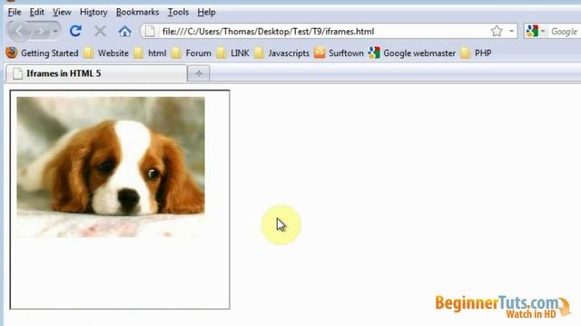Open the PHP bookmarks folder
This screenshot has width=581, height=326.
pos(483,53)
